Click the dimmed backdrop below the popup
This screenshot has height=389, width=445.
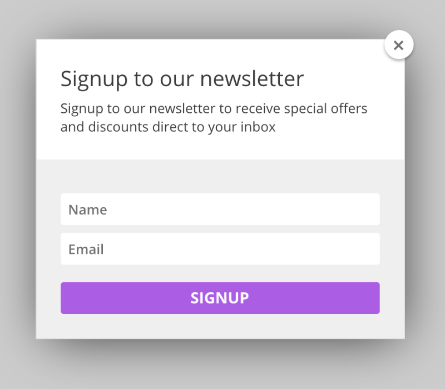tap(222, 367)
